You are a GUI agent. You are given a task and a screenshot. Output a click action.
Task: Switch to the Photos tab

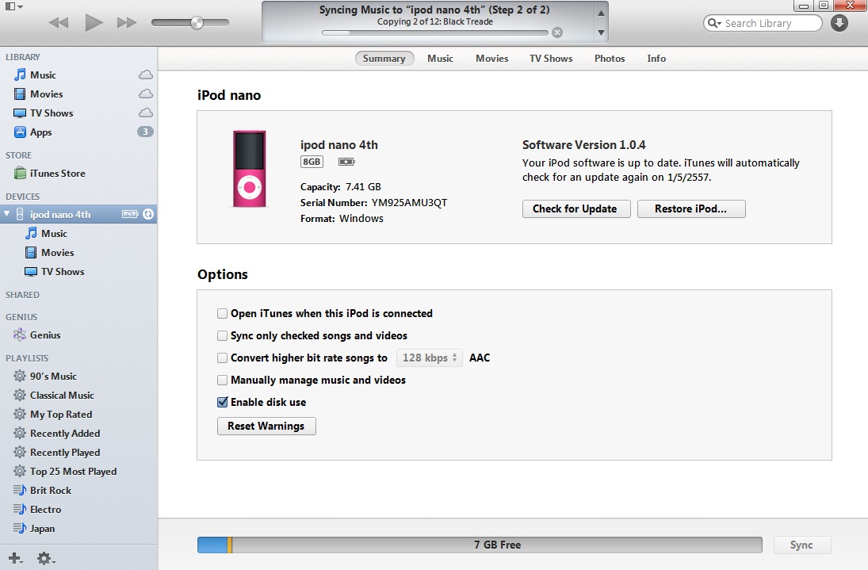pos(610,58)
